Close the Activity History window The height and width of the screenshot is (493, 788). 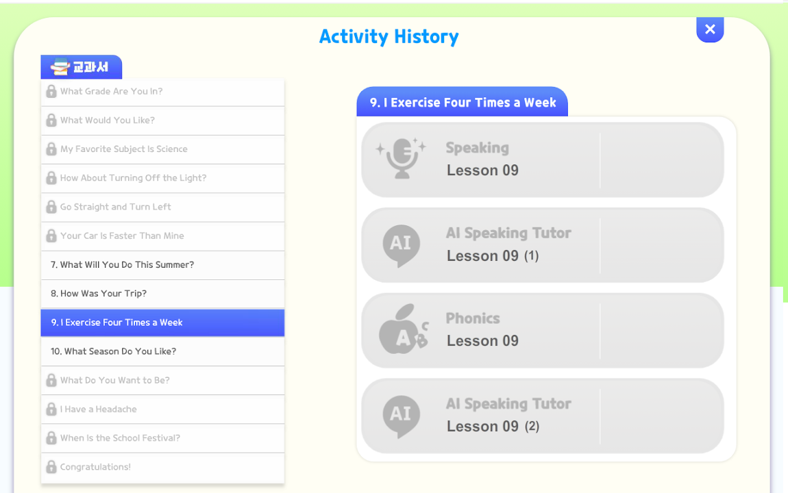pos(710,29)
